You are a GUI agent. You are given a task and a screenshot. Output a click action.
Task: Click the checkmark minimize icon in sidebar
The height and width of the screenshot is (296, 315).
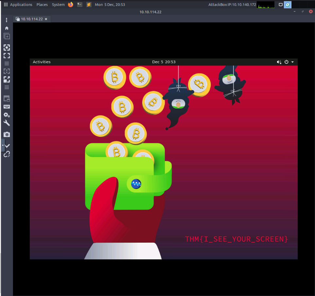[8, 146]
